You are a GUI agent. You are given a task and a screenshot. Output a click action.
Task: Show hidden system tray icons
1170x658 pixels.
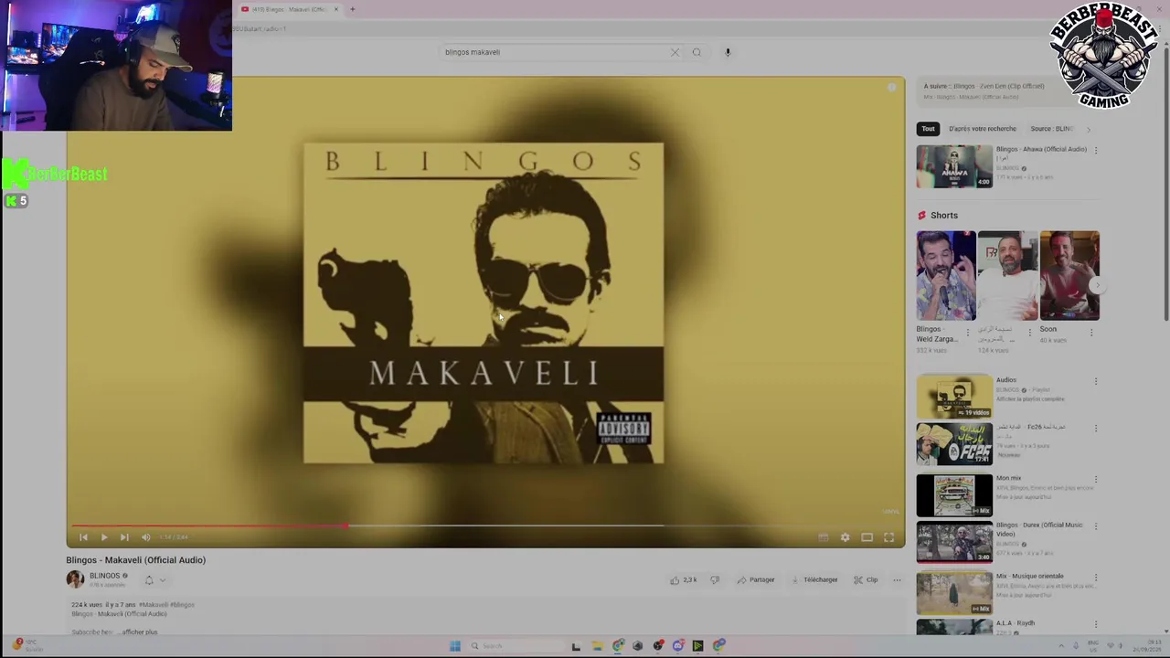point(1061,646)
